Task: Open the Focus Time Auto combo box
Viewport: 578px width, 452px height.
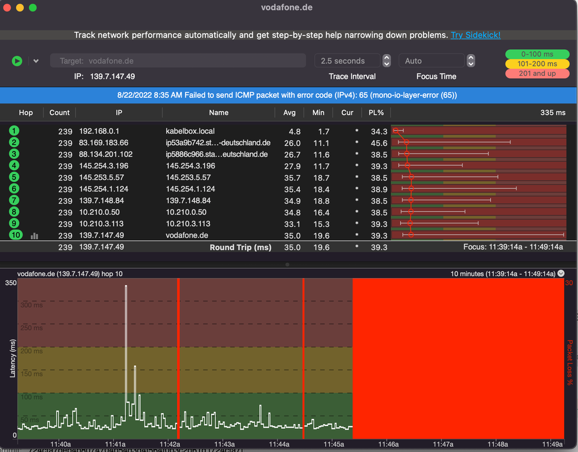Action: (x=431, y=61)
